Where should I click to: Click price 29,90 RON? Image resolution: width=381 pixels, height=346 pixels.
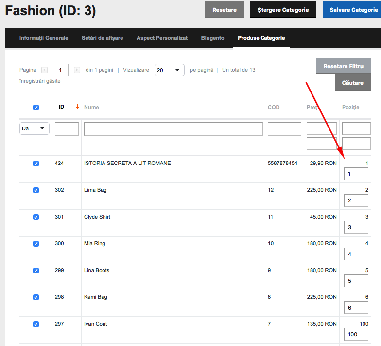(x=323, y=163)
